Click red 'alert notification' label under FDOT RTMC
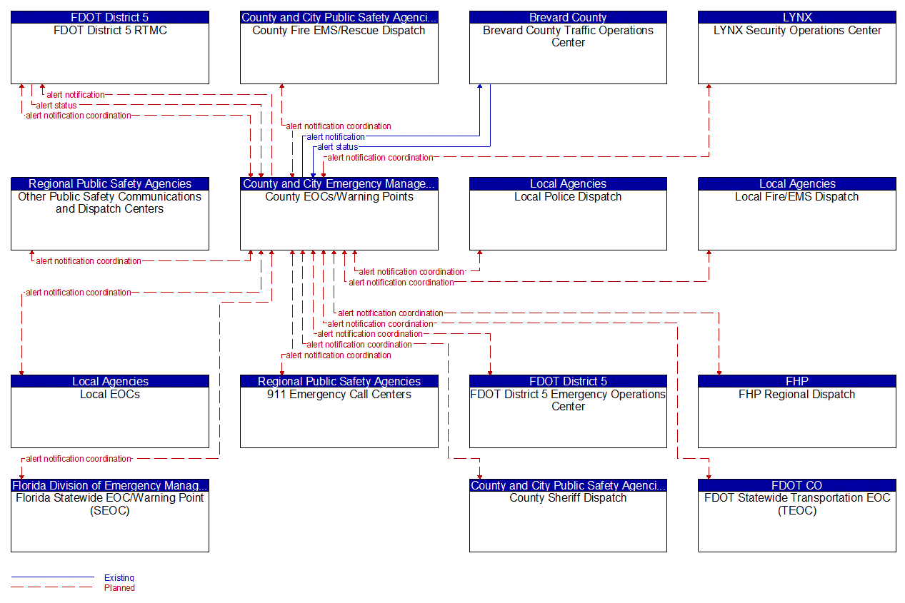905x603 pixels. click(x=76, y=95)
